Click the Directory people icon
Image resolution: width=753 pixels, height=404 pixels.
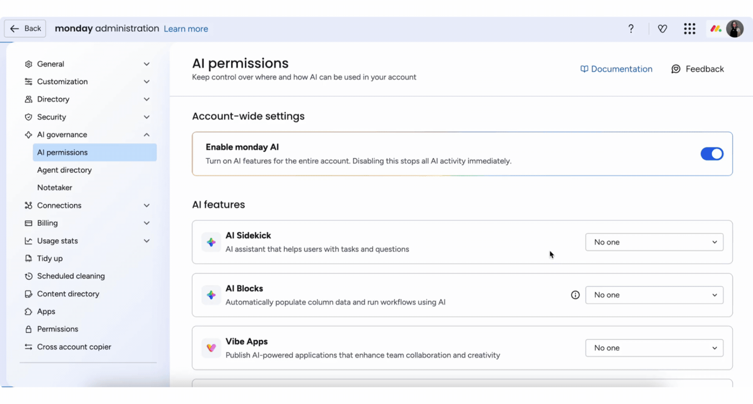(x=28, y=99)
